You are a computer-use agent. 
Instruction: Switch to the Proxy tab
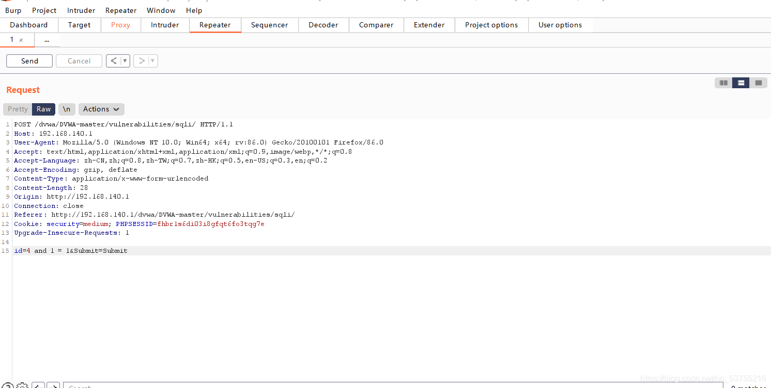(120, 25)
